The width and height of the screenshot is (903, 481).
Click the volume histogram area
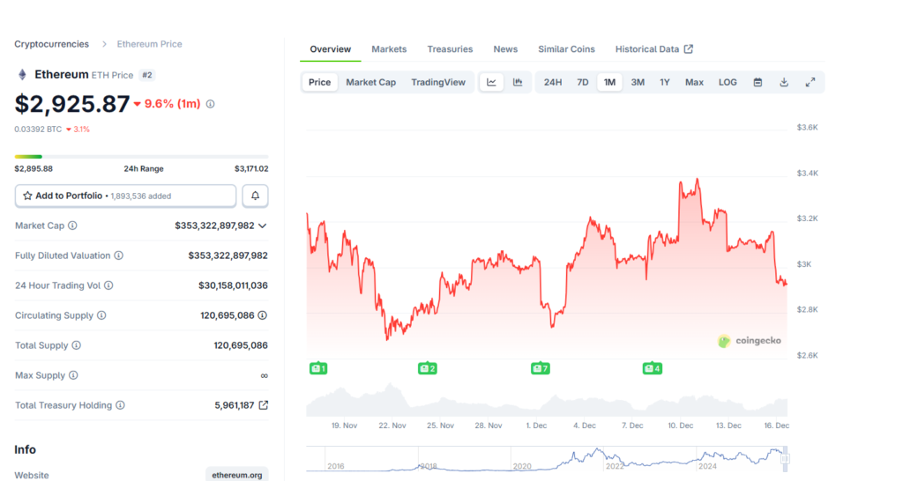547,399
